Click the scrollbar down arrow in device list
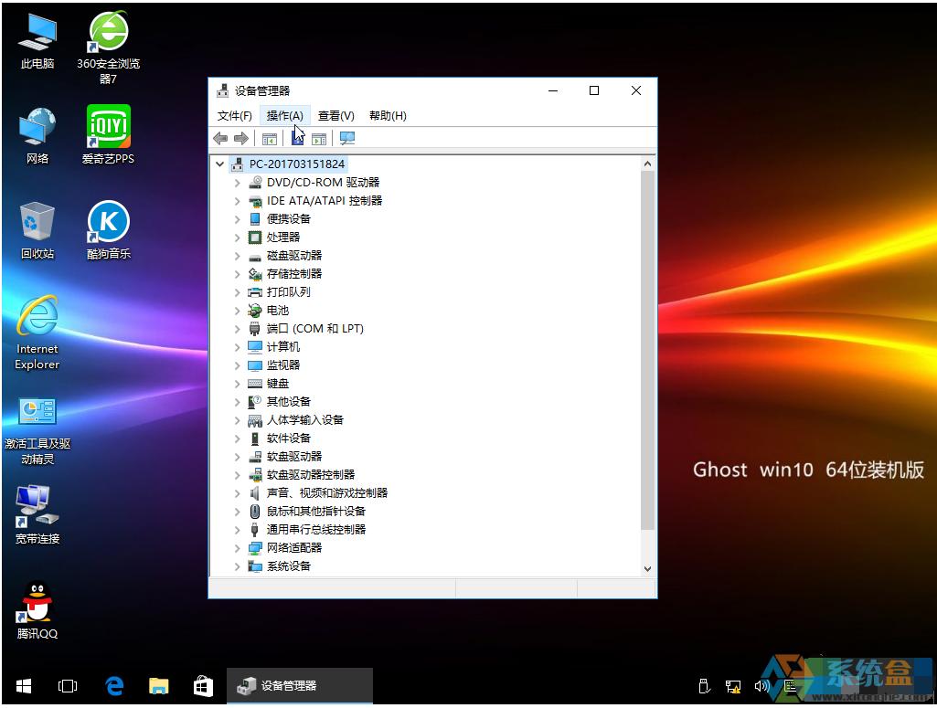 648,567
